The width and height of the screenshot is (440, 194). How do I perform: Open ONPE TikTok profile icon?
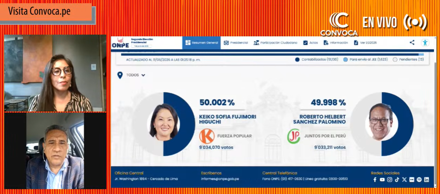click(397, 180)
